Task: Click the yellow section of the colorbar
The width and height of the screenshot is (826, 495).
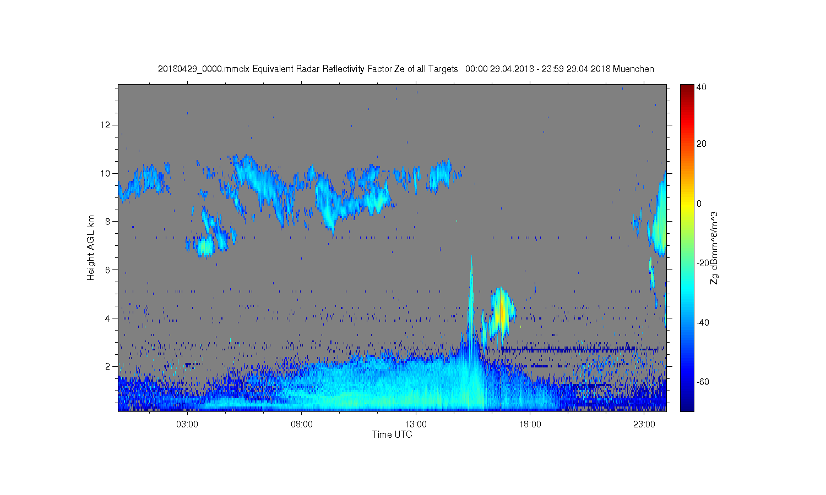Action: click(687, 205)
